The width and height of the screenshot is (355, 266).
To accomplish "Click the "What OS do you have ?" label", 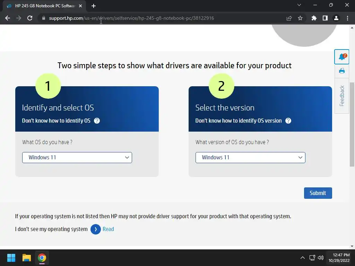I will (47, 142).
